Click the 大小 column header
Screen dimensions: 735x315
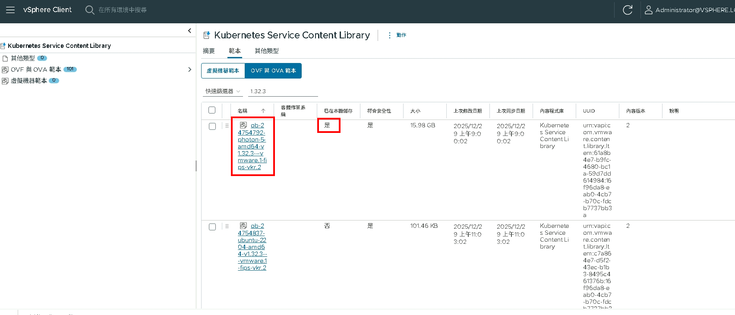coord(415,111)
